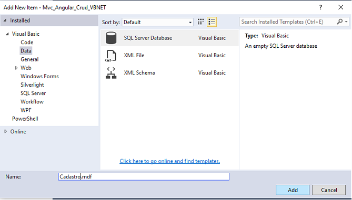Switch to medium icons list view
Screen dimensions: 352x200
point(212,22)
